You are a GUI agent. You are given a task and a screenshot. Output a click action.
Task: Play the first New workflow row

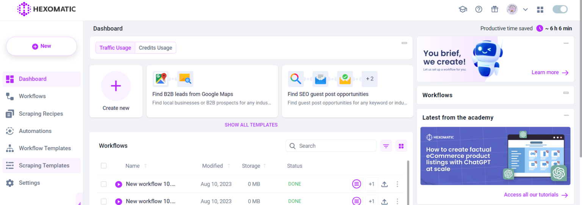(119, 184)
